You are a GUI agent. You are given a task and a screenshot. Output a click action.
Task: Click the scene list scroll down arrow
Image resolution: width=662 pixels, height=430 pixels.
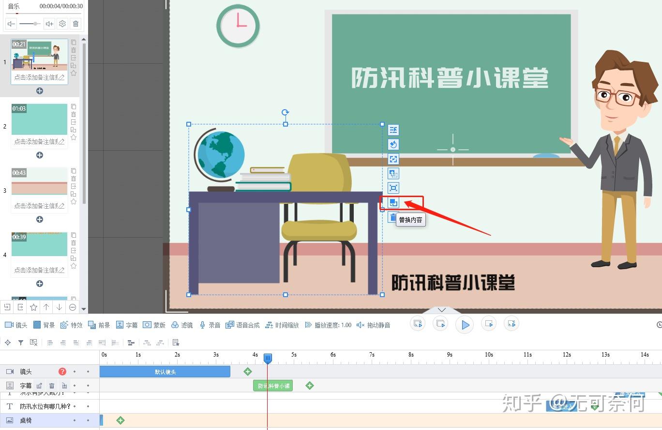click(x=84, y=309)
